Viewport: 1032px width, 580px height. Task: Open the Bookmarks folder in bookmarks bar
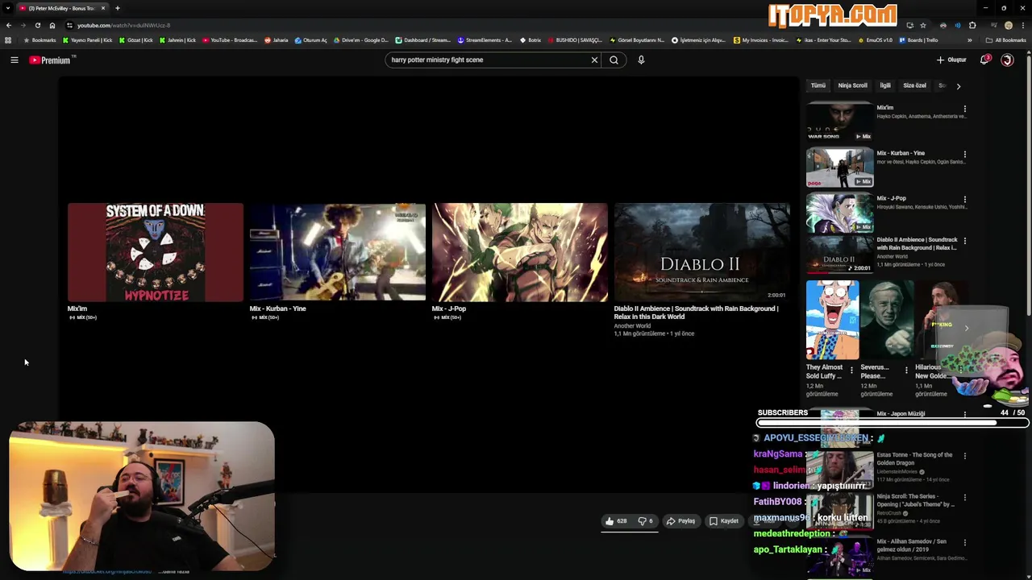[40, 40]
